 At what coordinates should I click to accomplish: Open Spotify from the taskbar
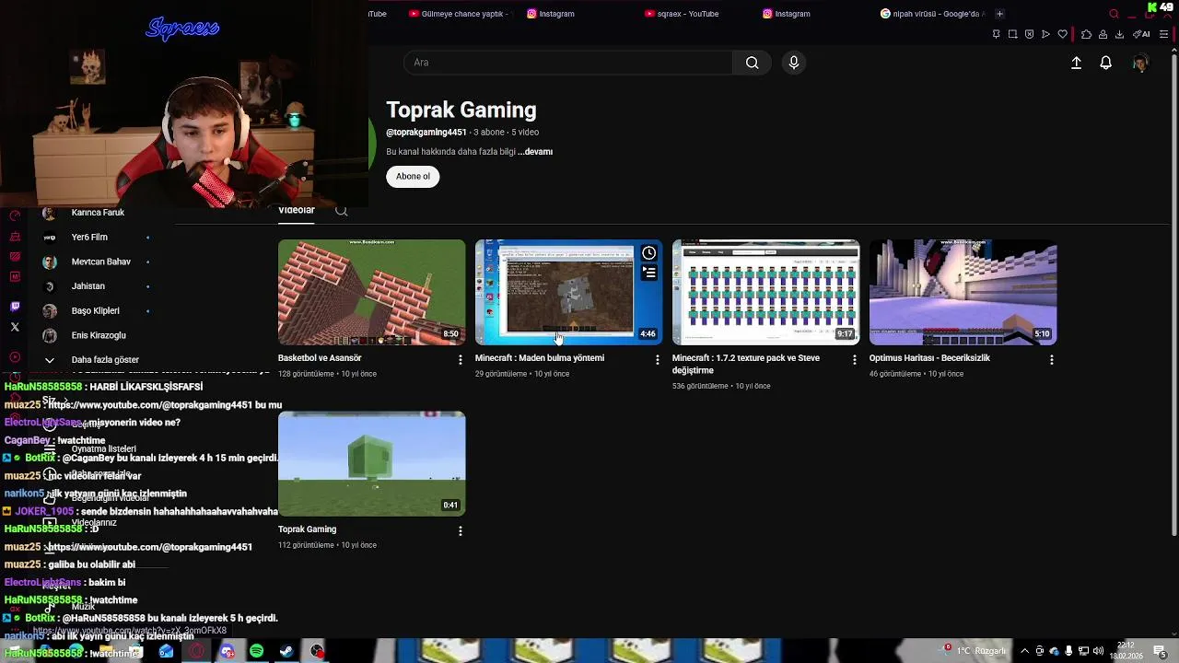point(256,651)
